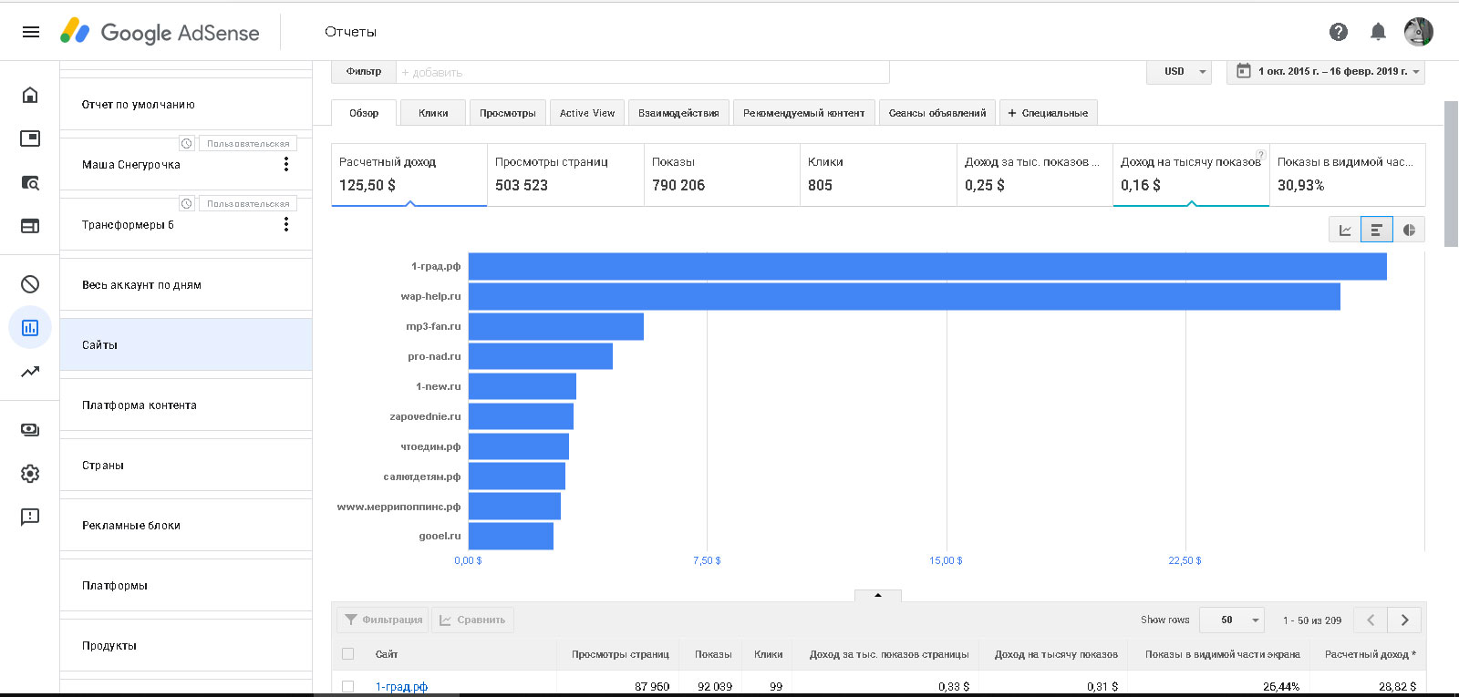Open the Optimization trending-arrow sidebar icon
The height and width of the screenshot is (697, 1459).
30,372
